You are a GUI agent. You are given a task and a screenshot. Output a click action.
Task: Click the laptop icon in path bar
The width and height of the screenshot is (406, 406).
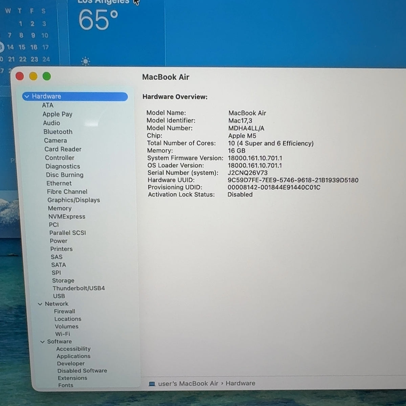pyautogui.click(x=152, y=384)
